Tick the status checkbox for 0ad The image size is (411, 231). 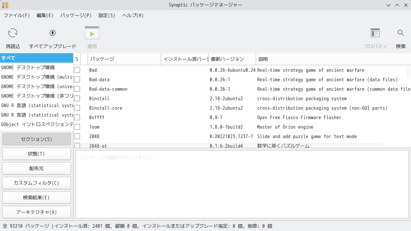pyautogui.click(x=77, y=70)
